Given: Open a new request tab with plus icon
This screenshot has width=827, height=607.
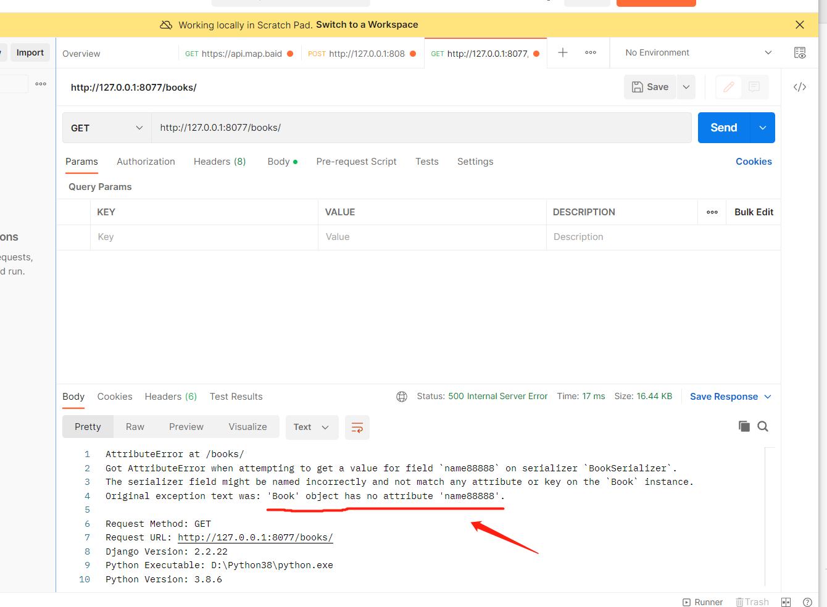Looking at the screenshot, I should coord(563,52).
